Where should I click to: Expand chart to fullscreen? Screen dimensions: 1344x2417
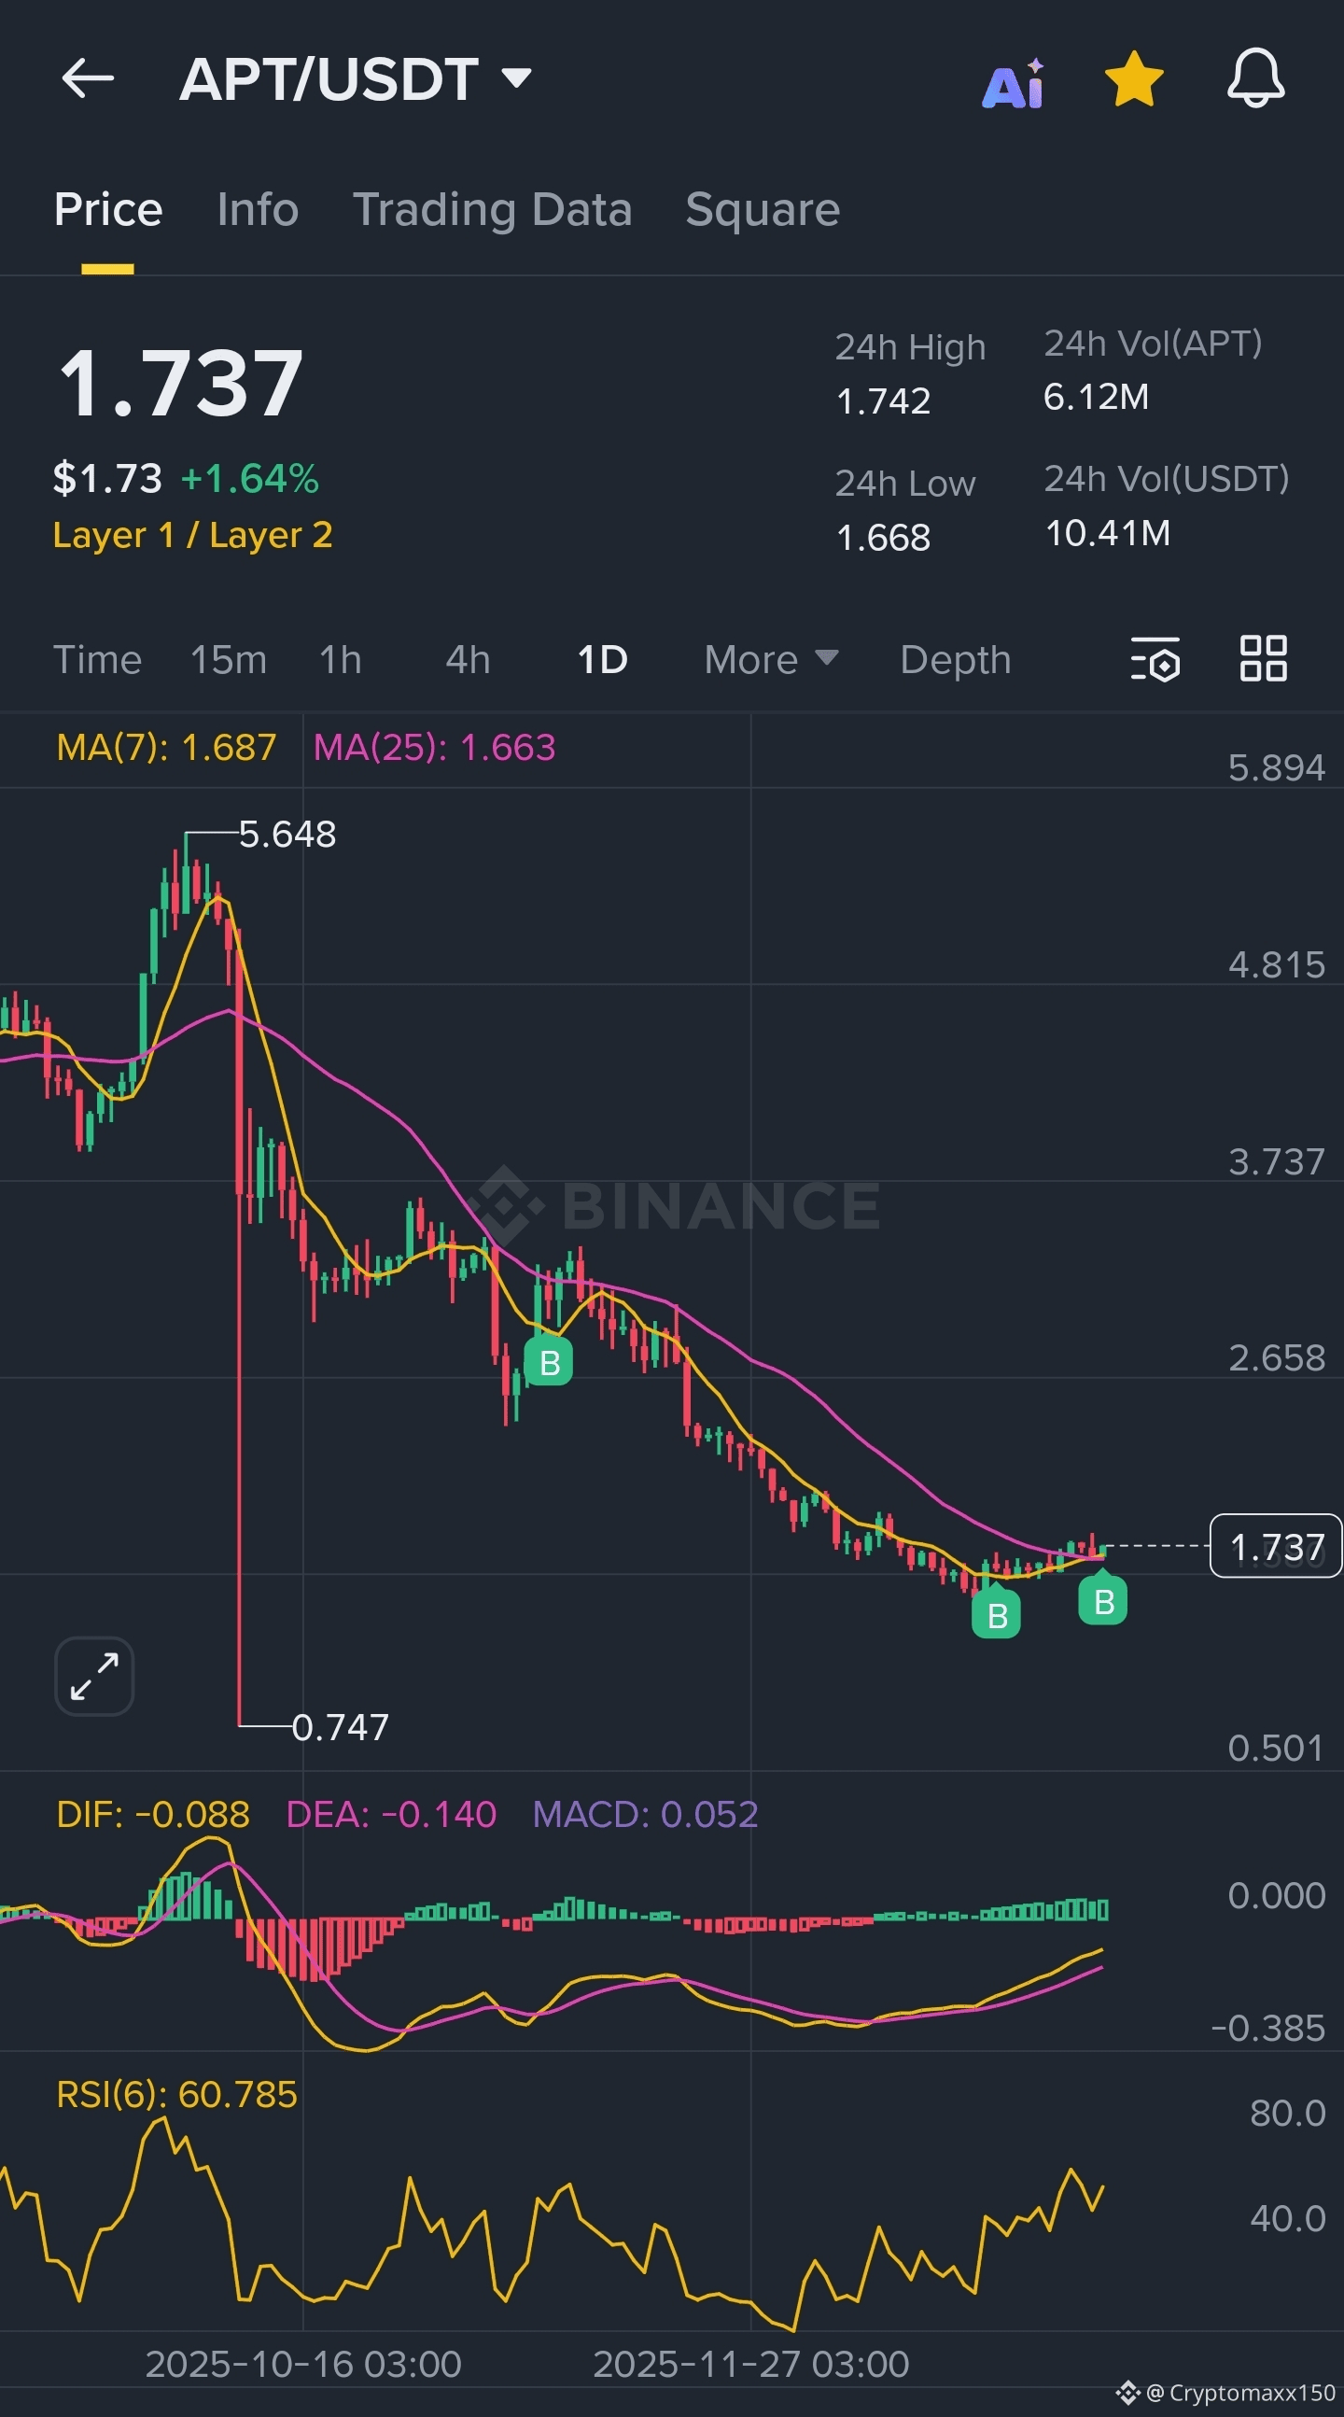(94, 1676)
